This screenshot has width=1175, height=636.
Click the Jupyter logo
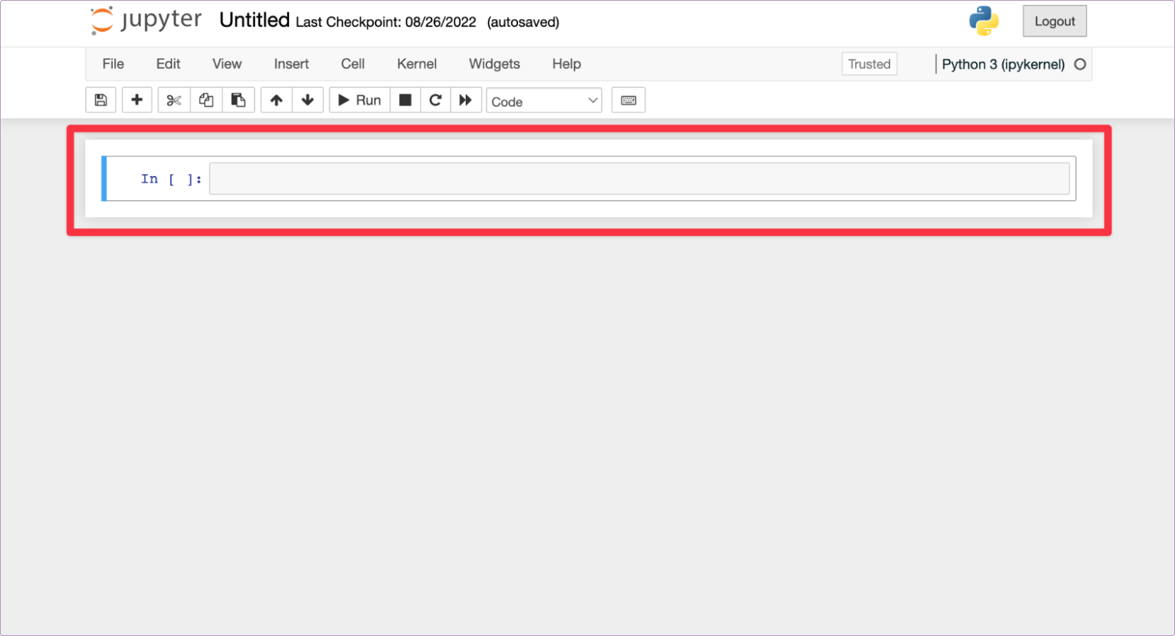coord(146,20)
